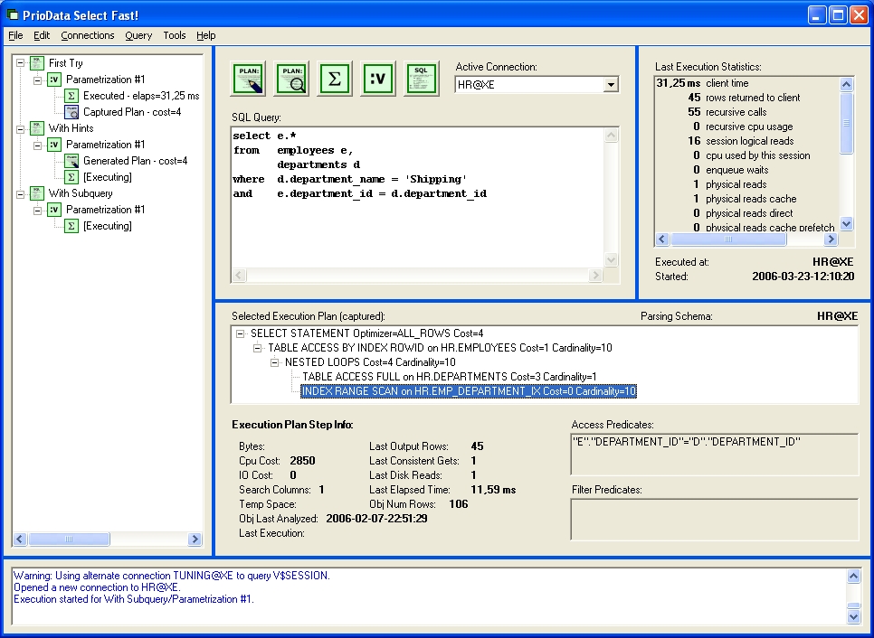Click the With Subquery tree label
The height and width of the screenshot is (638, 874).
pyautogui.click(x=81, y=193)
